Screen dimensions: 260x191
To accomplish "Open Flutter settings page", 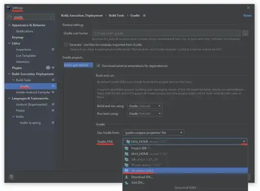I will point(20,111).
